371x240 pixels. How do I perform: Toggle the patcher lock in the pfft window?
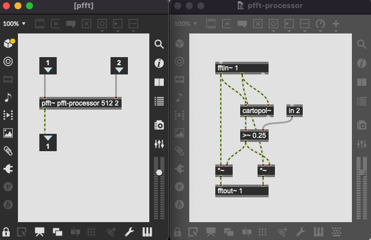coord(6,232)
